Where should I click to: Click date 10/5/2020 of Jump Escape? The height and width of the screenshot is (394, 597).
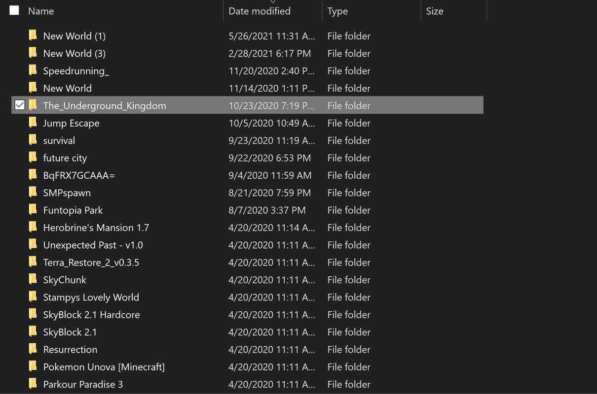(x=272, y=123)
